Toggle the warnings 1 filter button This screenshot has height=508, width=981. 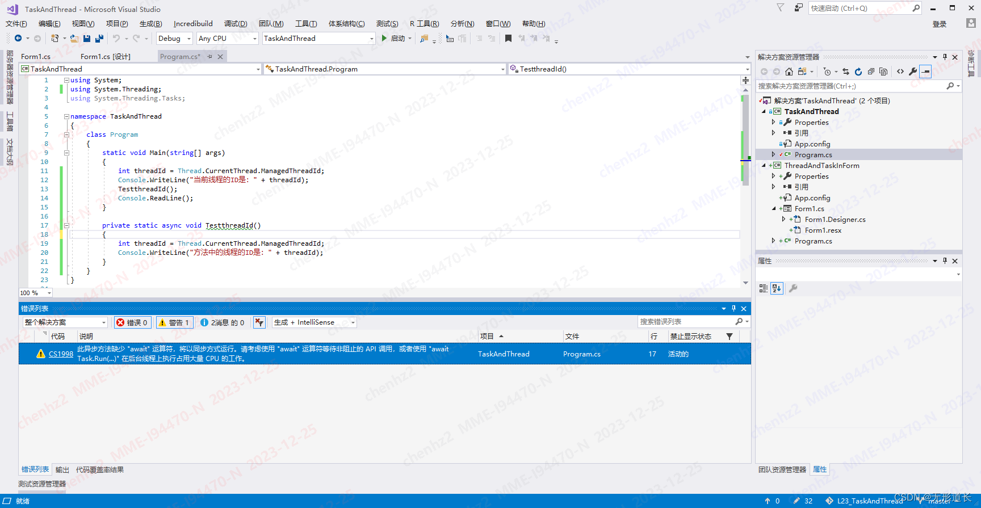pos(175,322)
